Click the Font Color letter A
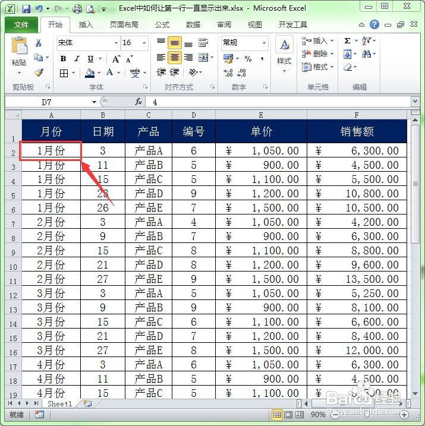425x426 pixels. coord(110,72)
